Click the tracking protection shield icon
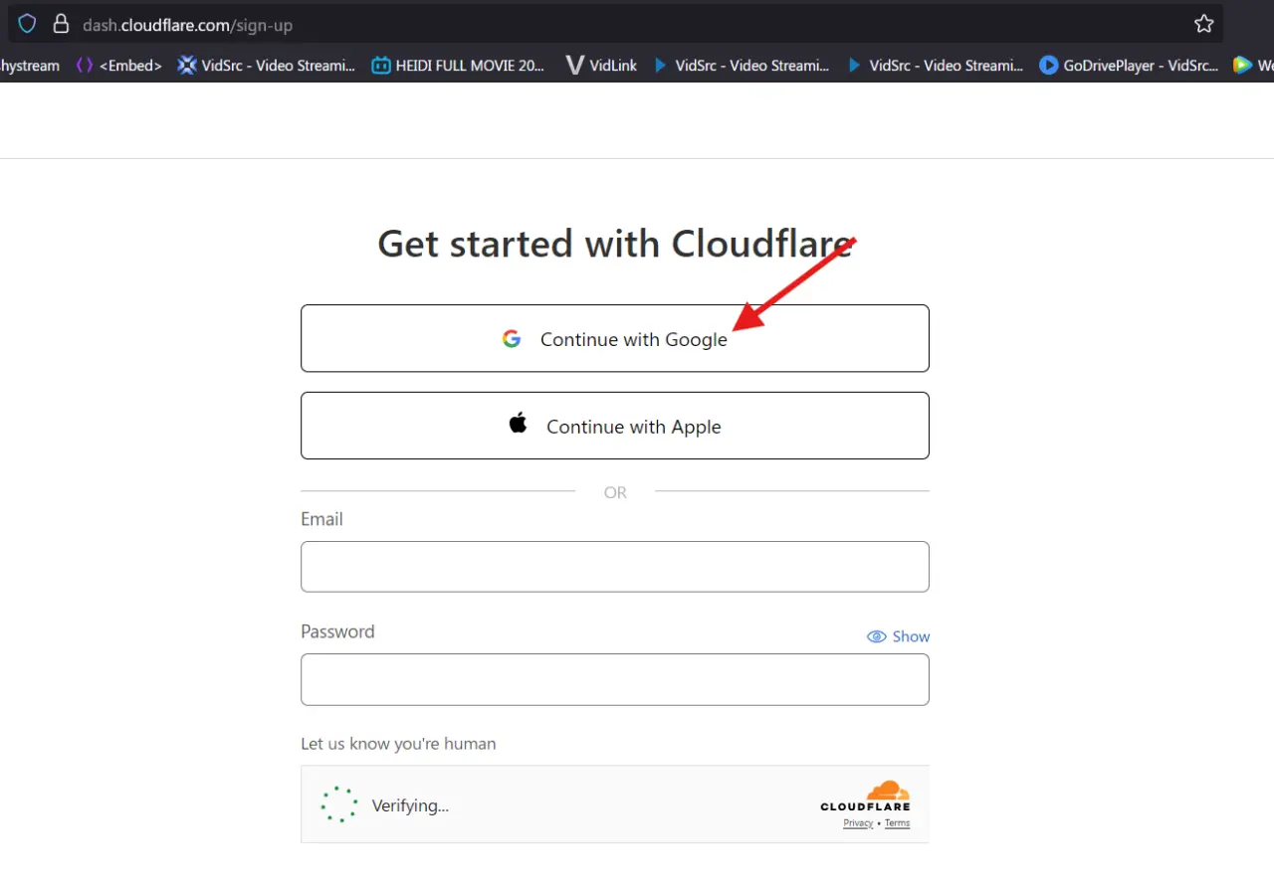The height and width of the screenshot is (888, 1274). 27,24
